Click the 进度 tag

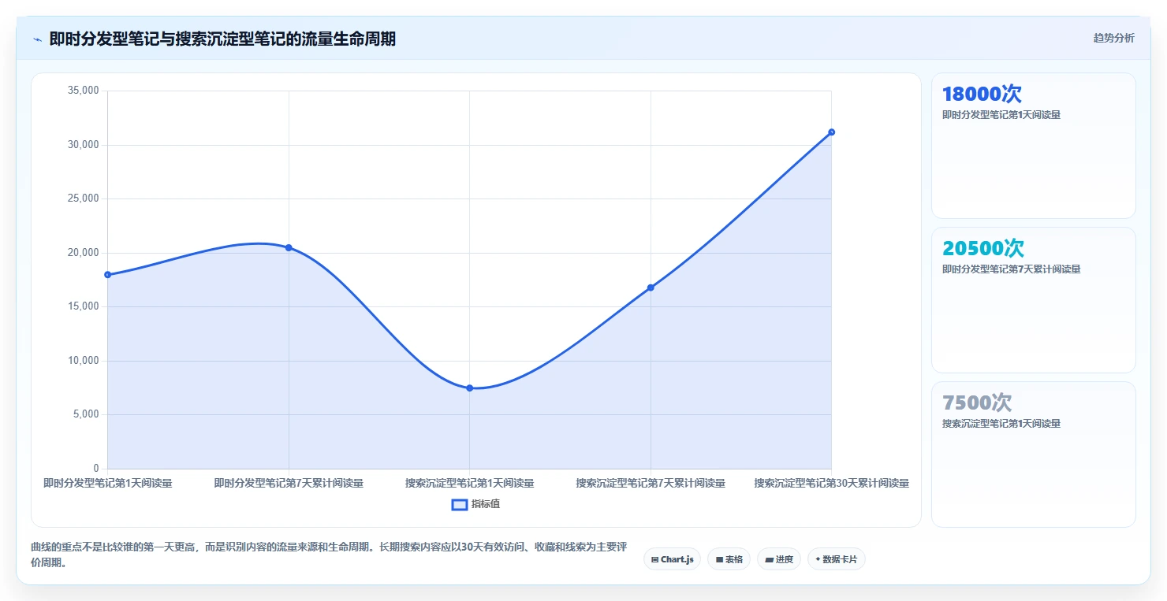click(779, 559)
